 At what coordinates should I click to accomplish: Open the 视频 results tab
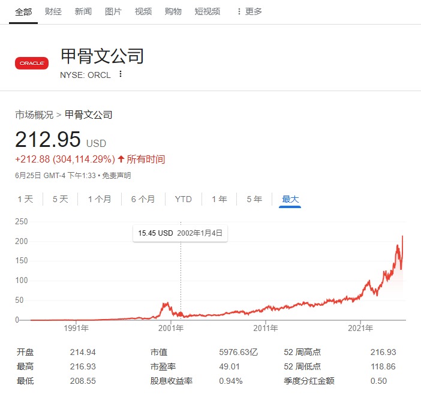pyautogui.click(x=143, y=11)
